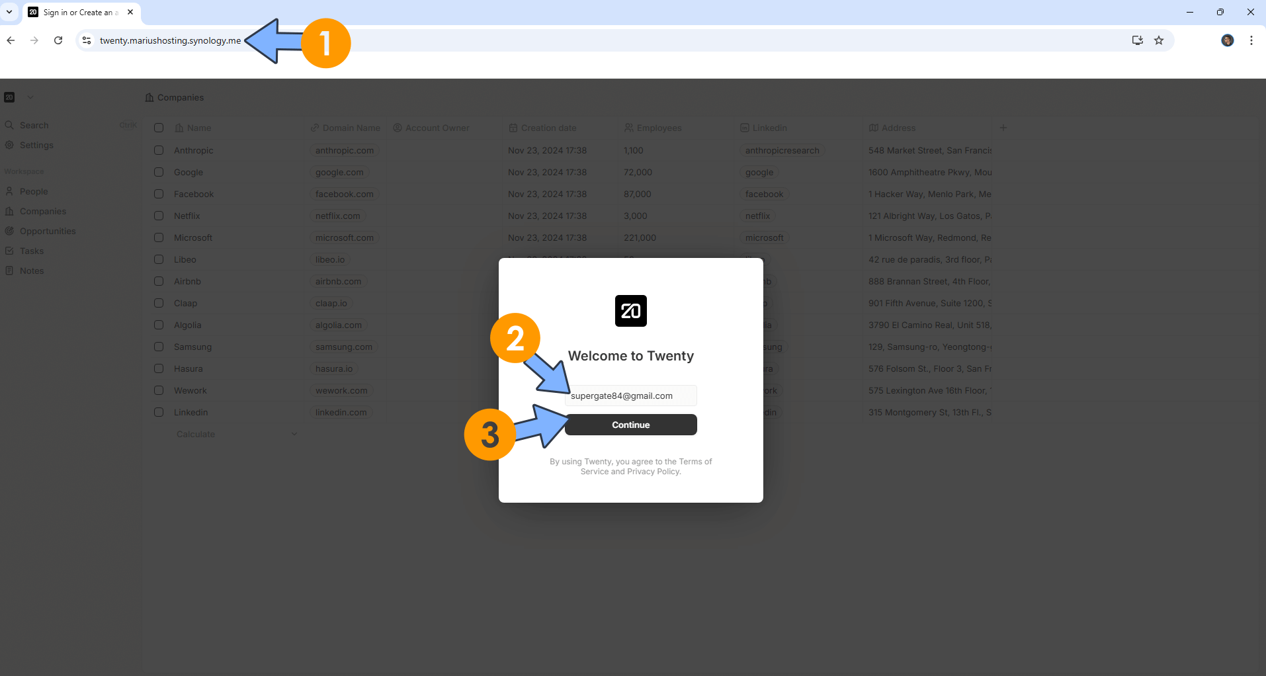Reload the current page
Viewport: 1266px width, 676px height.
point(58,40)
